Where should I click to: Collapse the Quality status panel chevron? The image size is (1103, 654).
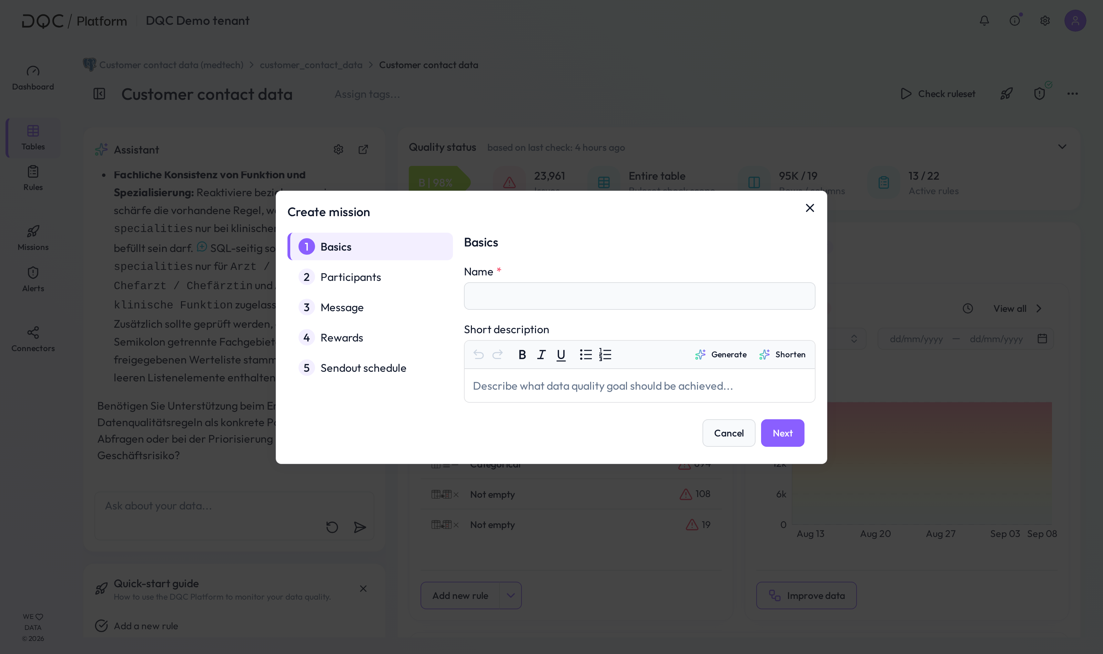click(x=1062, y=147)
